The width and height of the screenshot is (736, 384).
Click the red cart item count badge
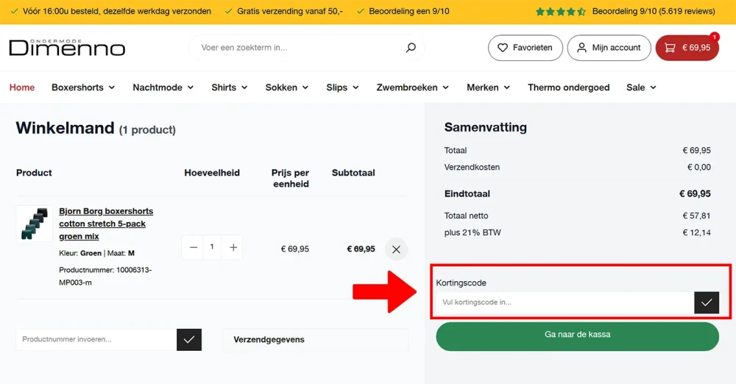pyautogui.click(x=714, y=37)
